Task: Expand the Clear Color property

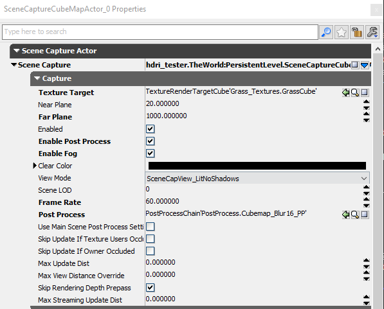Action: pos(35,166)
